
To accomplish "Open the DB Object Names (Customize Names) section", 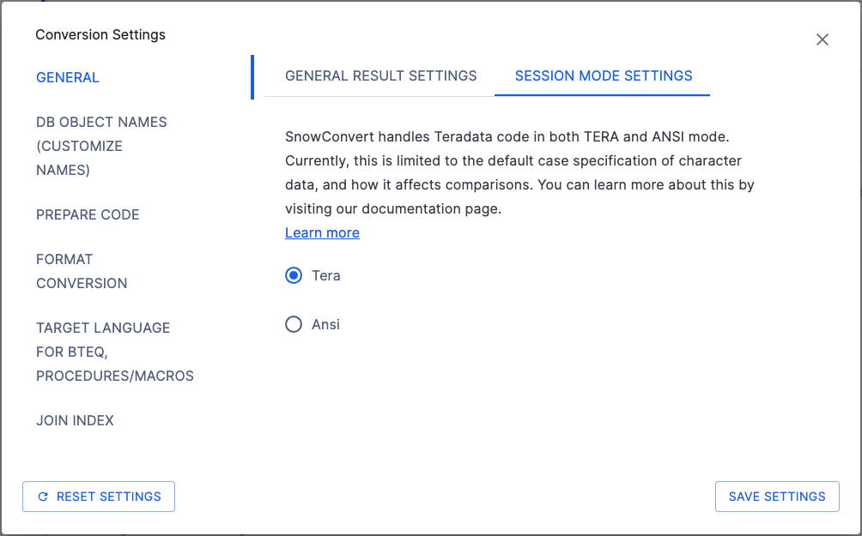I will tap(101, 146).
